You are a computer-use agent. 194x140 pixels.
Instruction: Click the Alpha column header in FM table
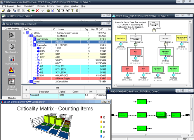click(x=62, y=92)
